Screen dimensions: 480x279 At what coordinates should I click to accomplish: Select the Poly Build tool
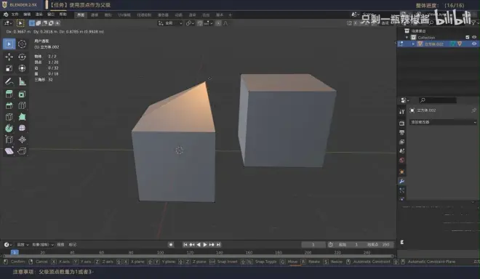pyautogui.click(x=22, y=117)
